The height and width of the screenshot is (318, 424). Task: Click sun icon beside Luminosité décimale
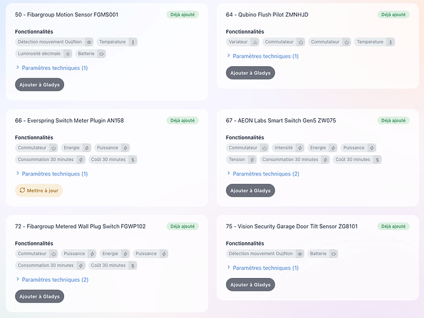tap(68, 53)
